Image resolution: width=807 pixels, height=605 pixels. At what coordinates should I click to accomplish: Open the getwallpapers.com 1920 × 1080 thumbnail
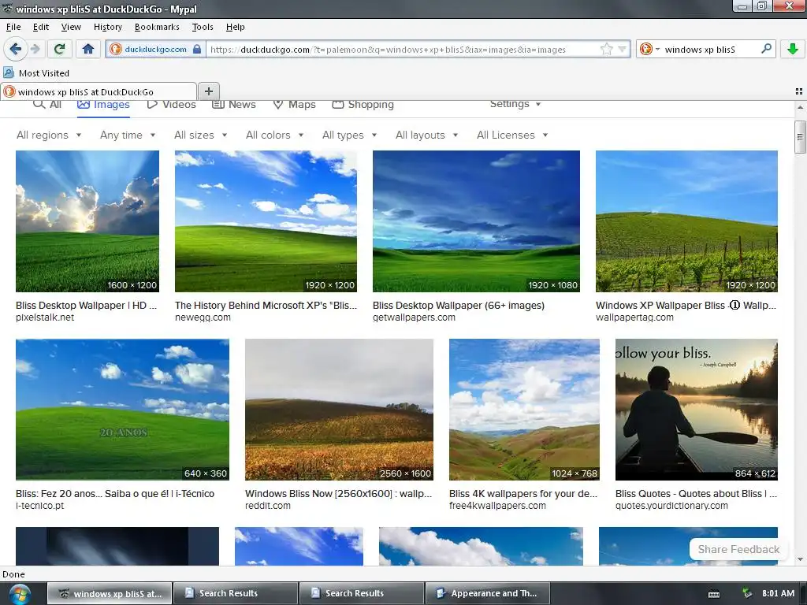(476, 221)
